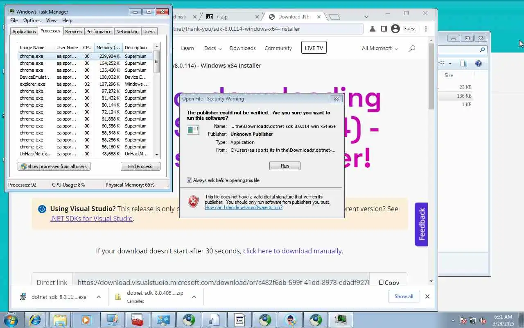Screen dimensions: 524x328
Task: Open the .NET SDKs for Visual Studio link
Action: (x=91, y=219)
